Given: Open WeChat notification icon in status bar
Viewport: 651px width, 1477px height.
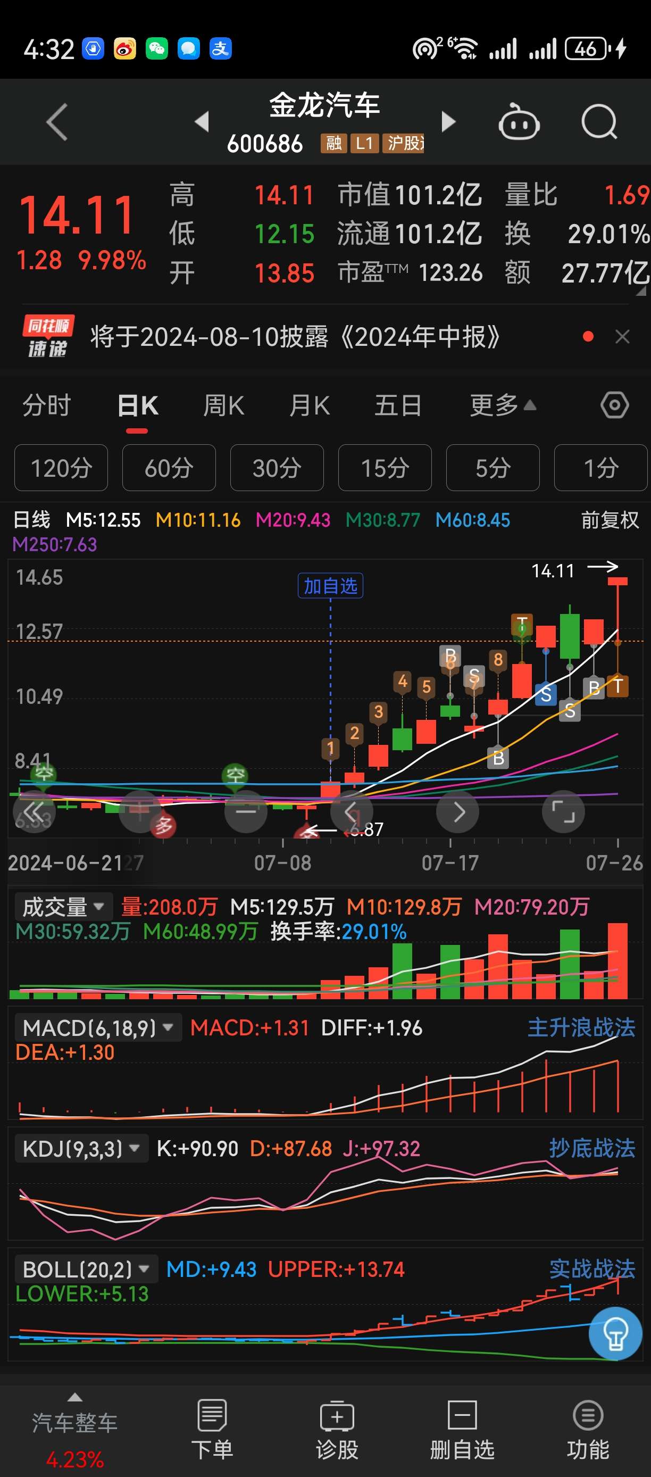Looking at the screenshot, I should 156,49.
